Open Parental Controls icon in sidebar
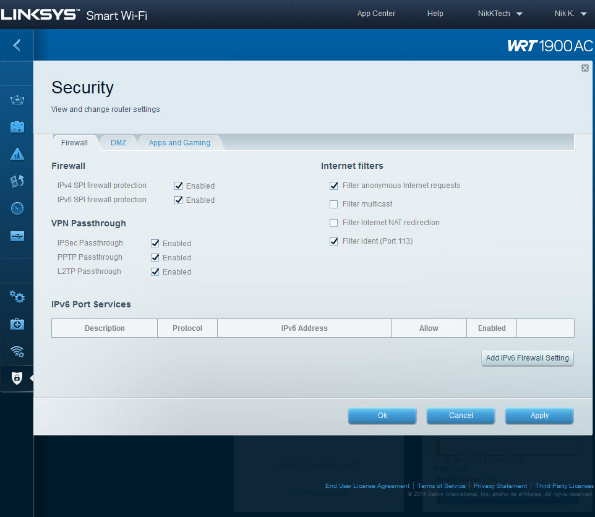 click(17, 154)
